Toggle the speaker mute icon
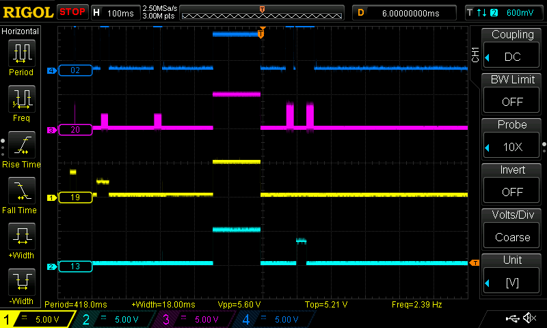Viewport: 547px width, 328px height. click(529, 318)
